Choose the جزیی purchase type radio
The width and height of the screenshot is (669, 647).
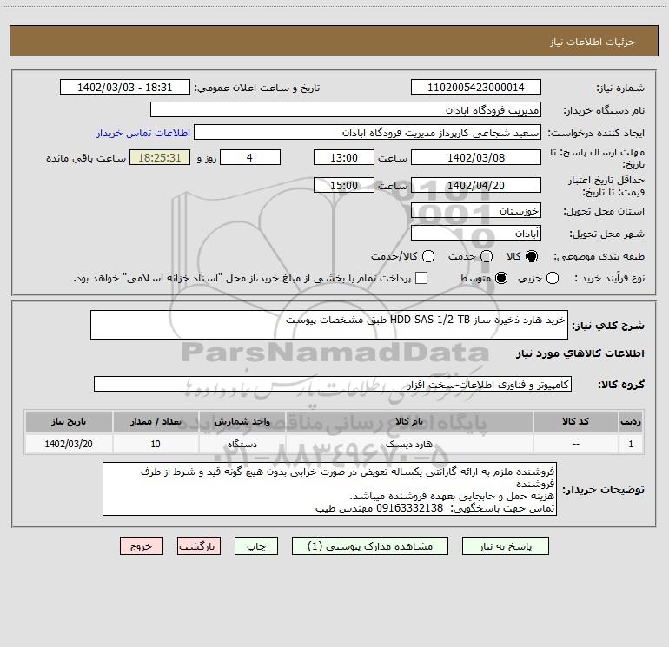(x=552, y=279)
